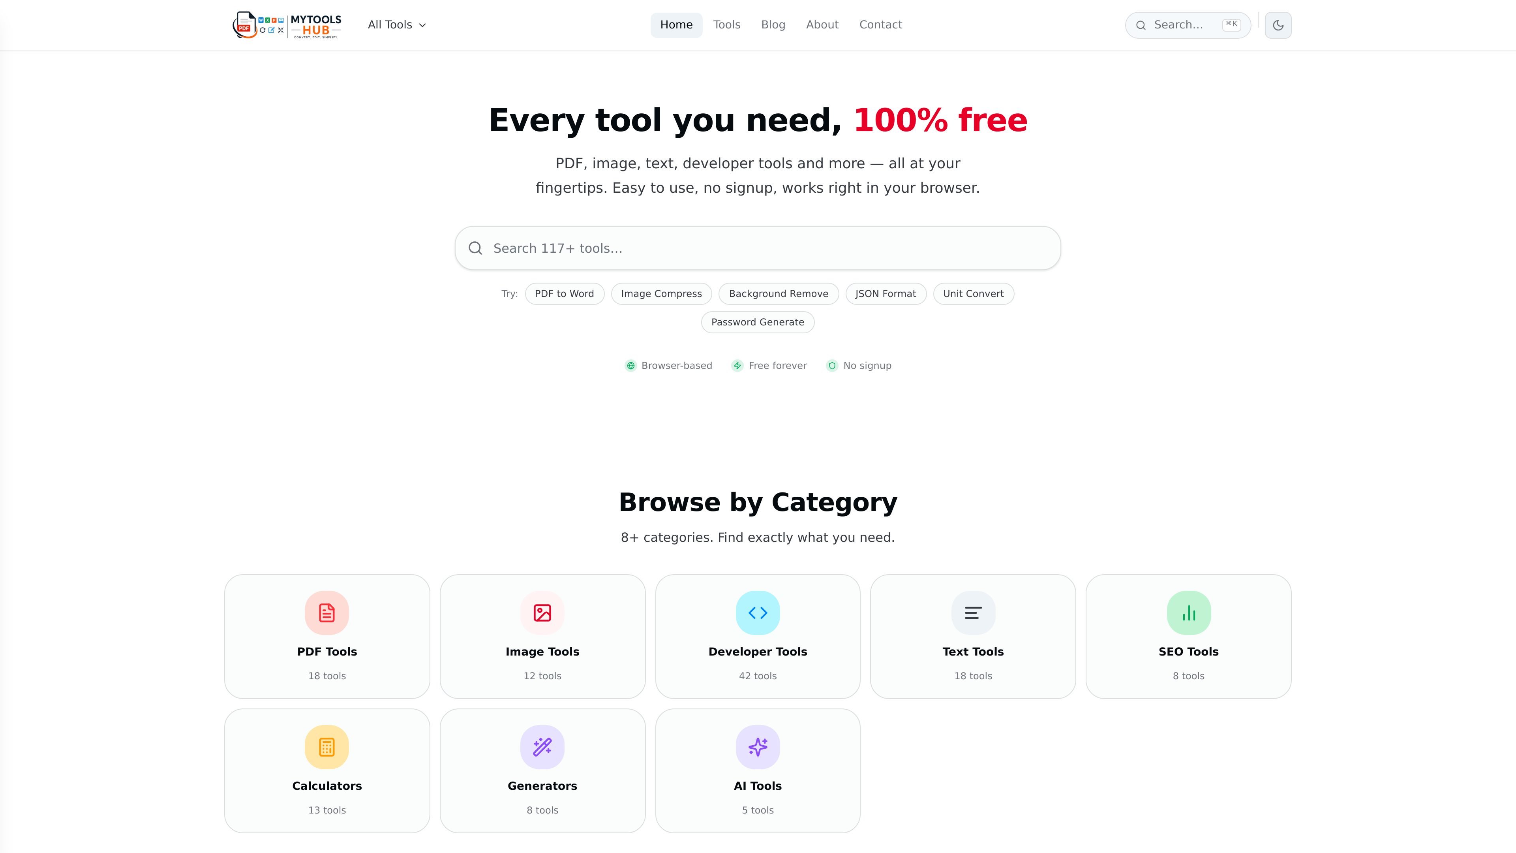The image size is (1516, 853).
Task: Click the '12 tools' count text
Action: 542,676
